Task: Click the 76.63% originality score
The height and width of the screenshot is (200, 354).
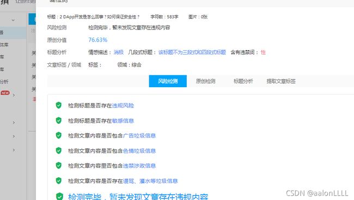Action: [x=97, y=40]
